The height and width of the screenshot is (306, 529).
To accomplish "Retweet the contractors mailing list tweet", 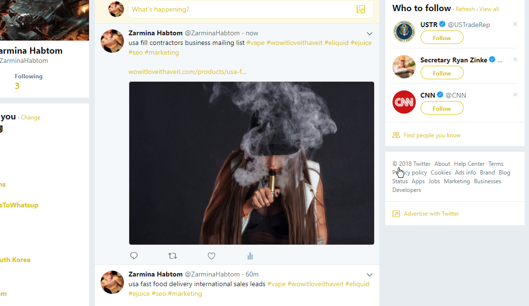I will [172, 256].
